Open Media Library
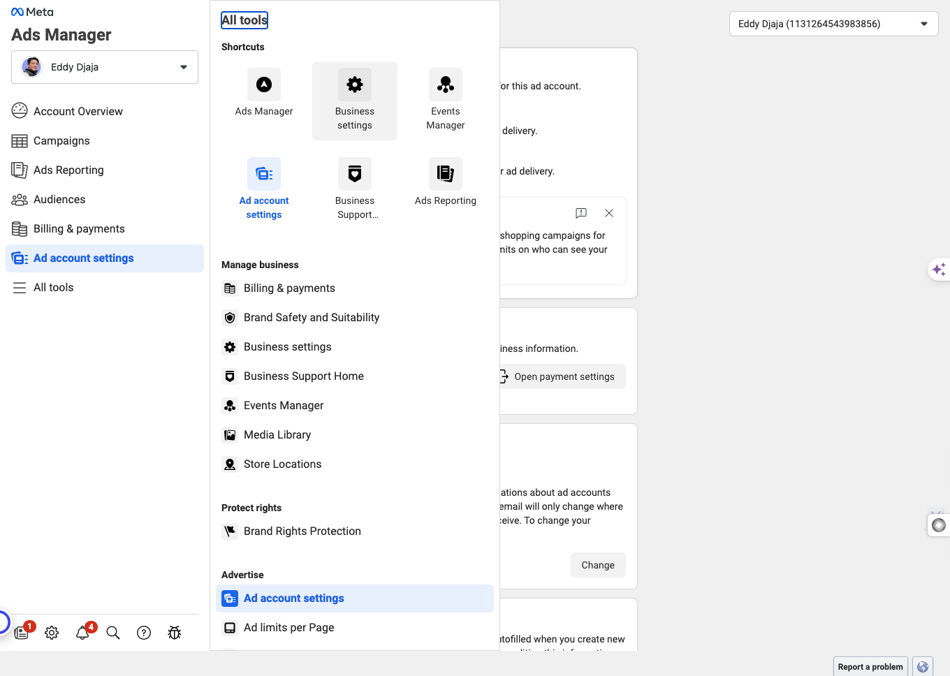The height and width of the screenshot is (676, 950). tap(355, 435)
